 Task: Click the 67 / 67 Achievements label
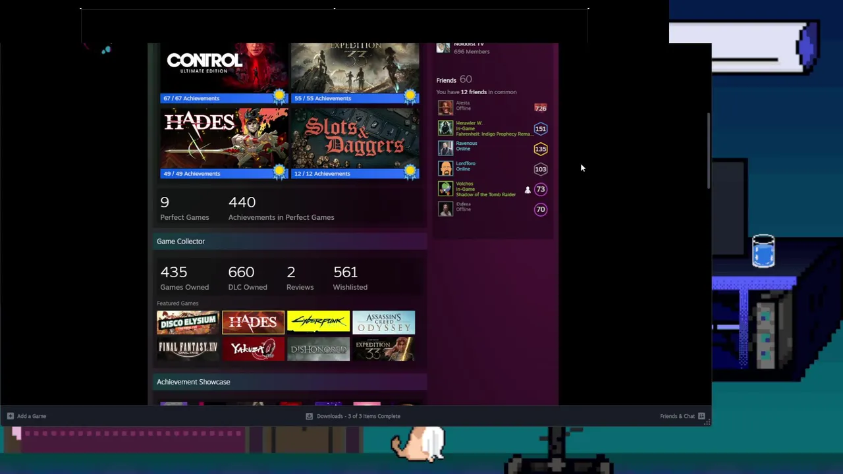click(191, 98)
